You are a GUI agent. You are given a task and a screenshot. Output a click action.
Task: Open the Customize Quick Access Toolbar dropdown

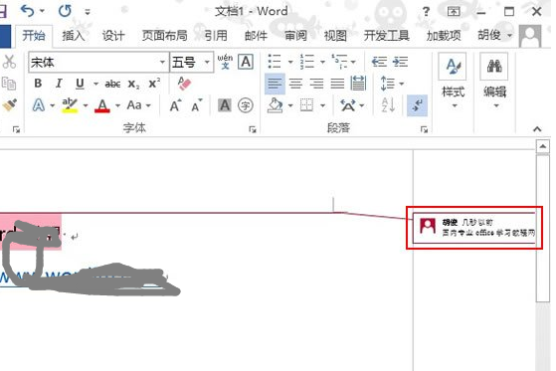(x=88, y=12)
